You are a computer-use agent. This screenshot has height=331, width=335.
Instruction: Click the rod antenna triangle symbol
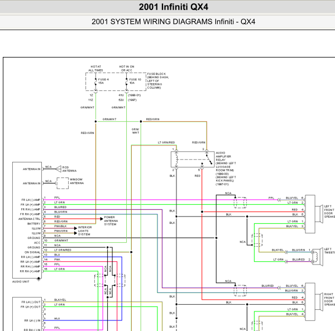coord(58,169)
